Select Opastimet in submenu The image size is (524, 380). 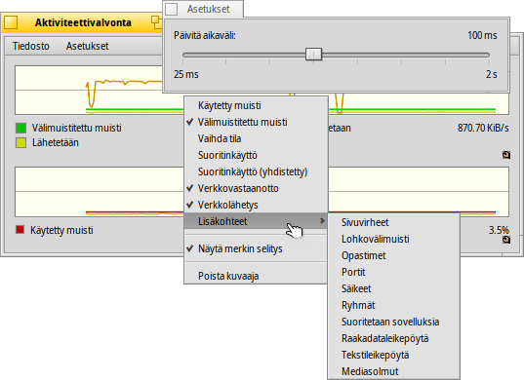click(x=393, y=256)
